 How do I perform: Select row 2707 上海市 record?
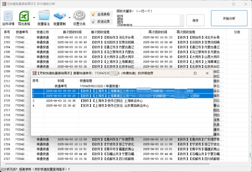pyautogui.click(x=124, y=62)
